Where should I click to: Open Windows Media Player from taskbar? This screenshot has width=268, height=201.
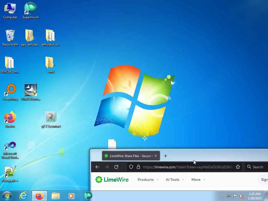click(x=71, y=196)
